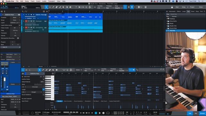Select the Range tool in main toolbar
The height and width of the screenshot is (116, 206).
click(50, 7)
